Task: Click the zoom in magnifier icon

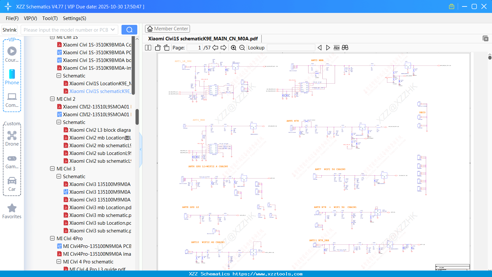Action: pyautogui.click(x=234, y=48)
